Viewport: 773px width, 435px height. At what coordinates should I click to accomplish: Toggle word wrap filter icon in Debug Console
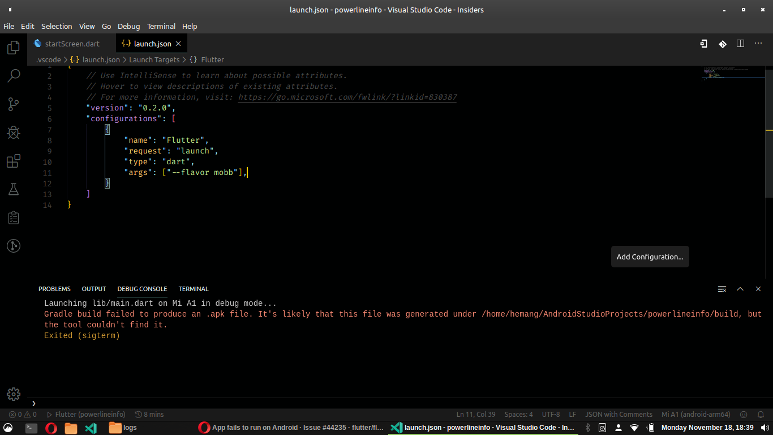(722, 289)
